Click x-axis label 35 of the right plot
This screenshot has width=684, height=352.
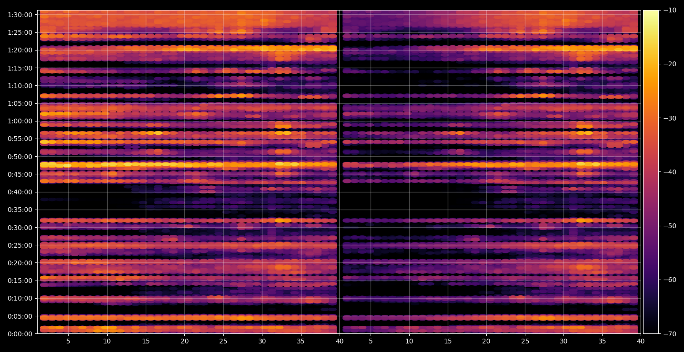tap(602, 342)
